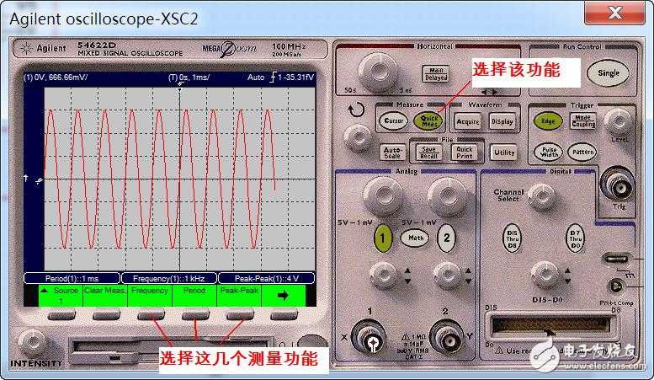Toggle the Math function button
Screen dimensions: 654x380
click(x=415, y=238)
